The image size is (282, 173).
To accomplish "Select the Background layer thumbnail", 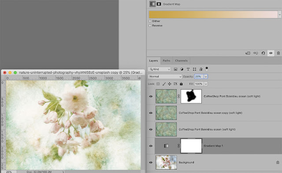I will point(166,162).
